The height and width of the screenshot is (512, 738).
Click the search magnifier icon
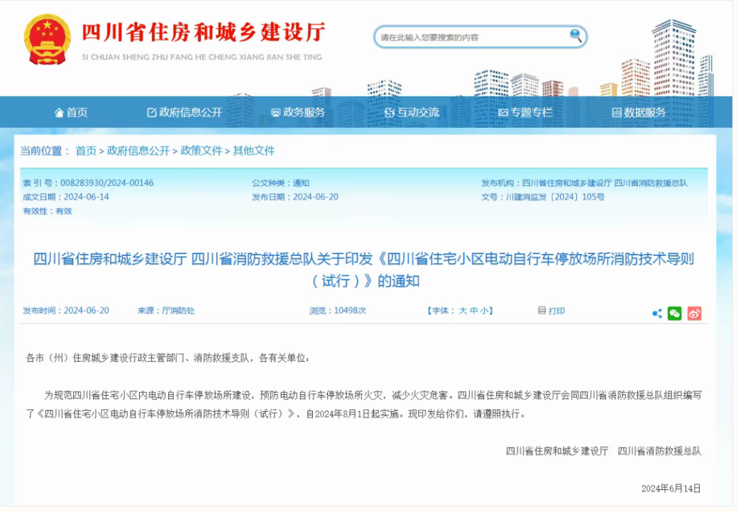575,35
